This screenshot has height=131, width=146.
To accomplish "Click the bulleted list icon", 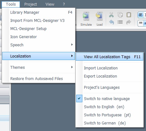I will (x=120, y=22).
